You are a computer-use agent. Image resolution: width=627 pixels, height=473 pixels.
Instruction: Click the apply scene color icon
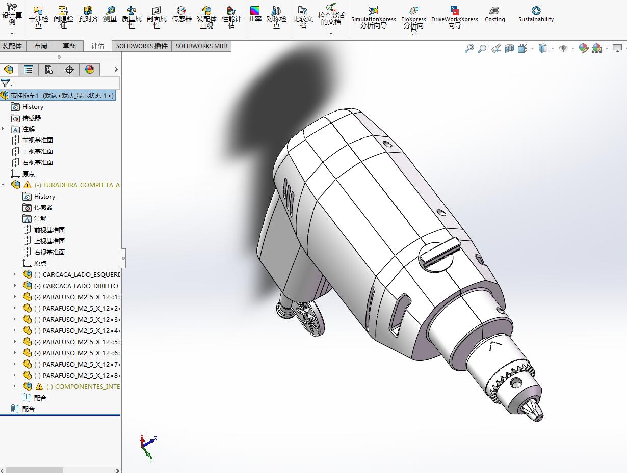[x=596, y=48]
